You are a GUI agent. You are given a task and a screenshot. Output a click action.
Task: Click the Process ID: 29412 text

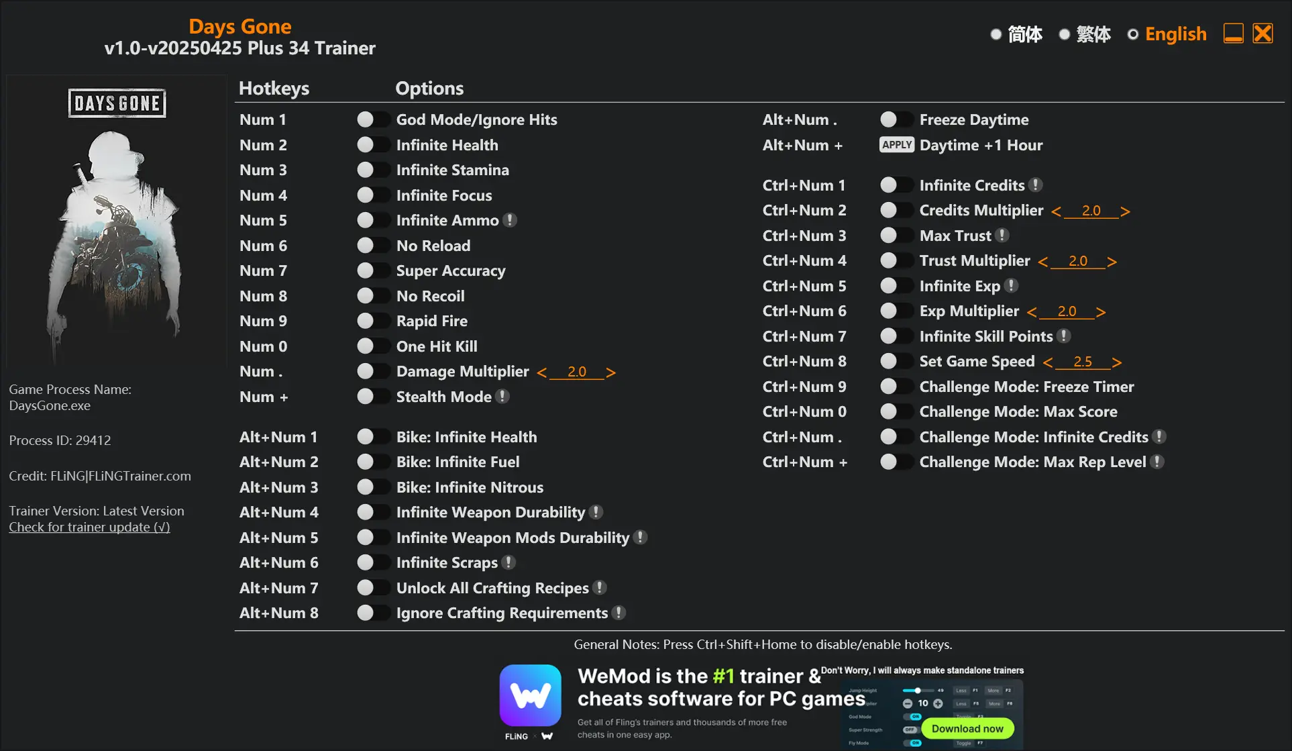pos(60,440)
